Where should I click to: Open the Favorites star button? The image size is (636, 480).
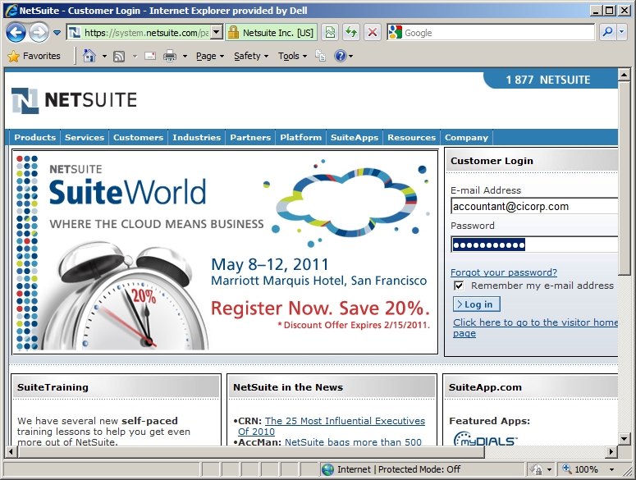[34, 56]
